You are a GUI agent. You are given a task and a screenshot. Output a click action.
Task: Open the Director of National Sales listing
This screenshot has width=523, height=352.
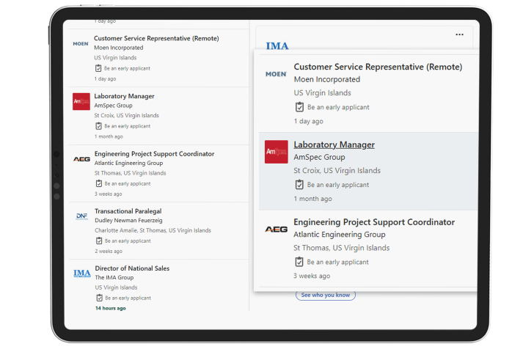[x=132, y=268]
